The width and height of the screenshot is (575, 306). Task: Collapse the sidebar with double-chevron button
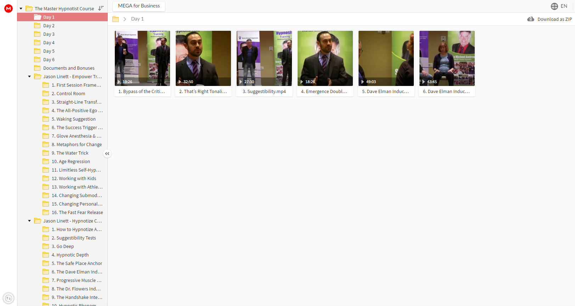pos(107,154)
